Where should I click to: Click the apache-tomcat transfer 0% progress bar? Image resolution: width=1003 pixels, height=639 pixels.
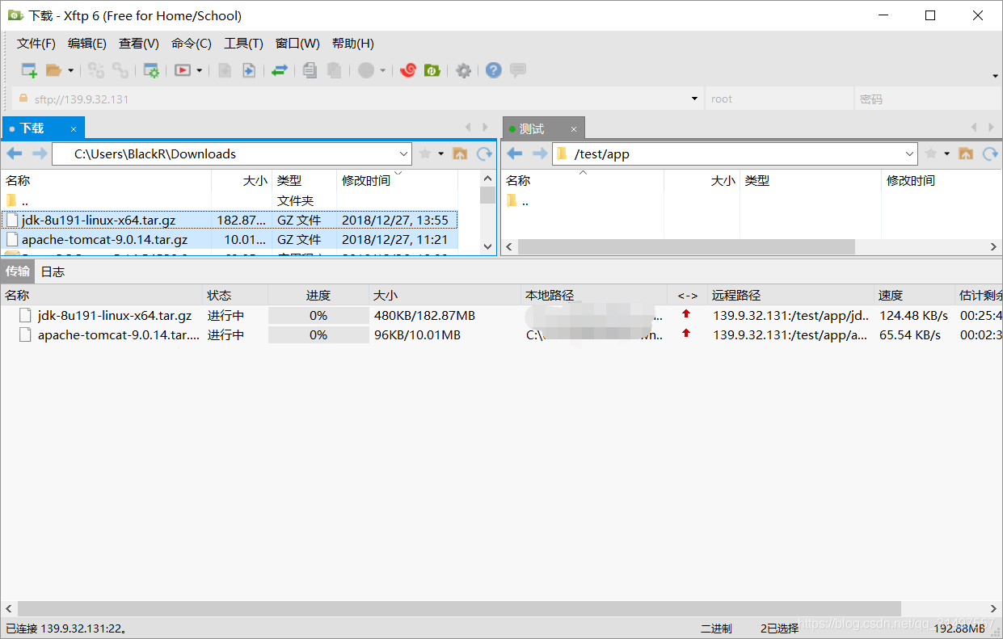[318, 334]
